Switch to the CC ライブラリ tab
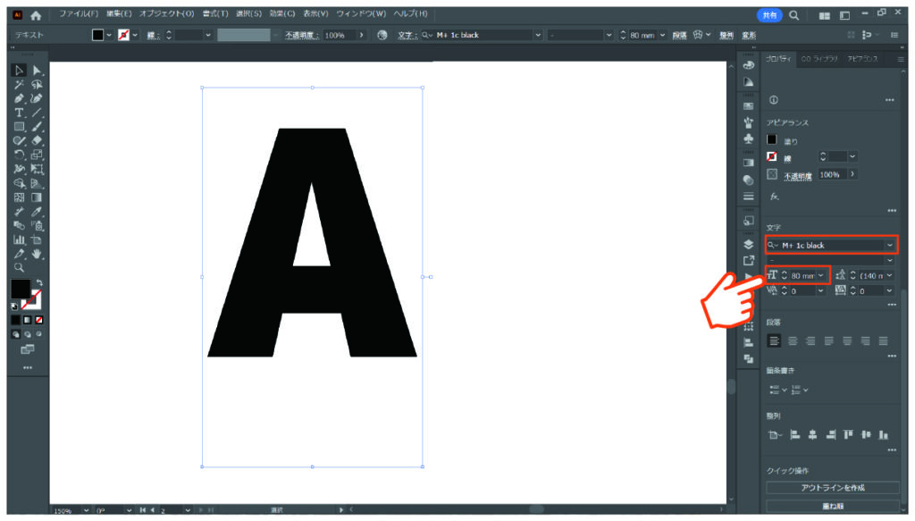The width and height of the screenshot is (915, 521). tap(819, 59)
